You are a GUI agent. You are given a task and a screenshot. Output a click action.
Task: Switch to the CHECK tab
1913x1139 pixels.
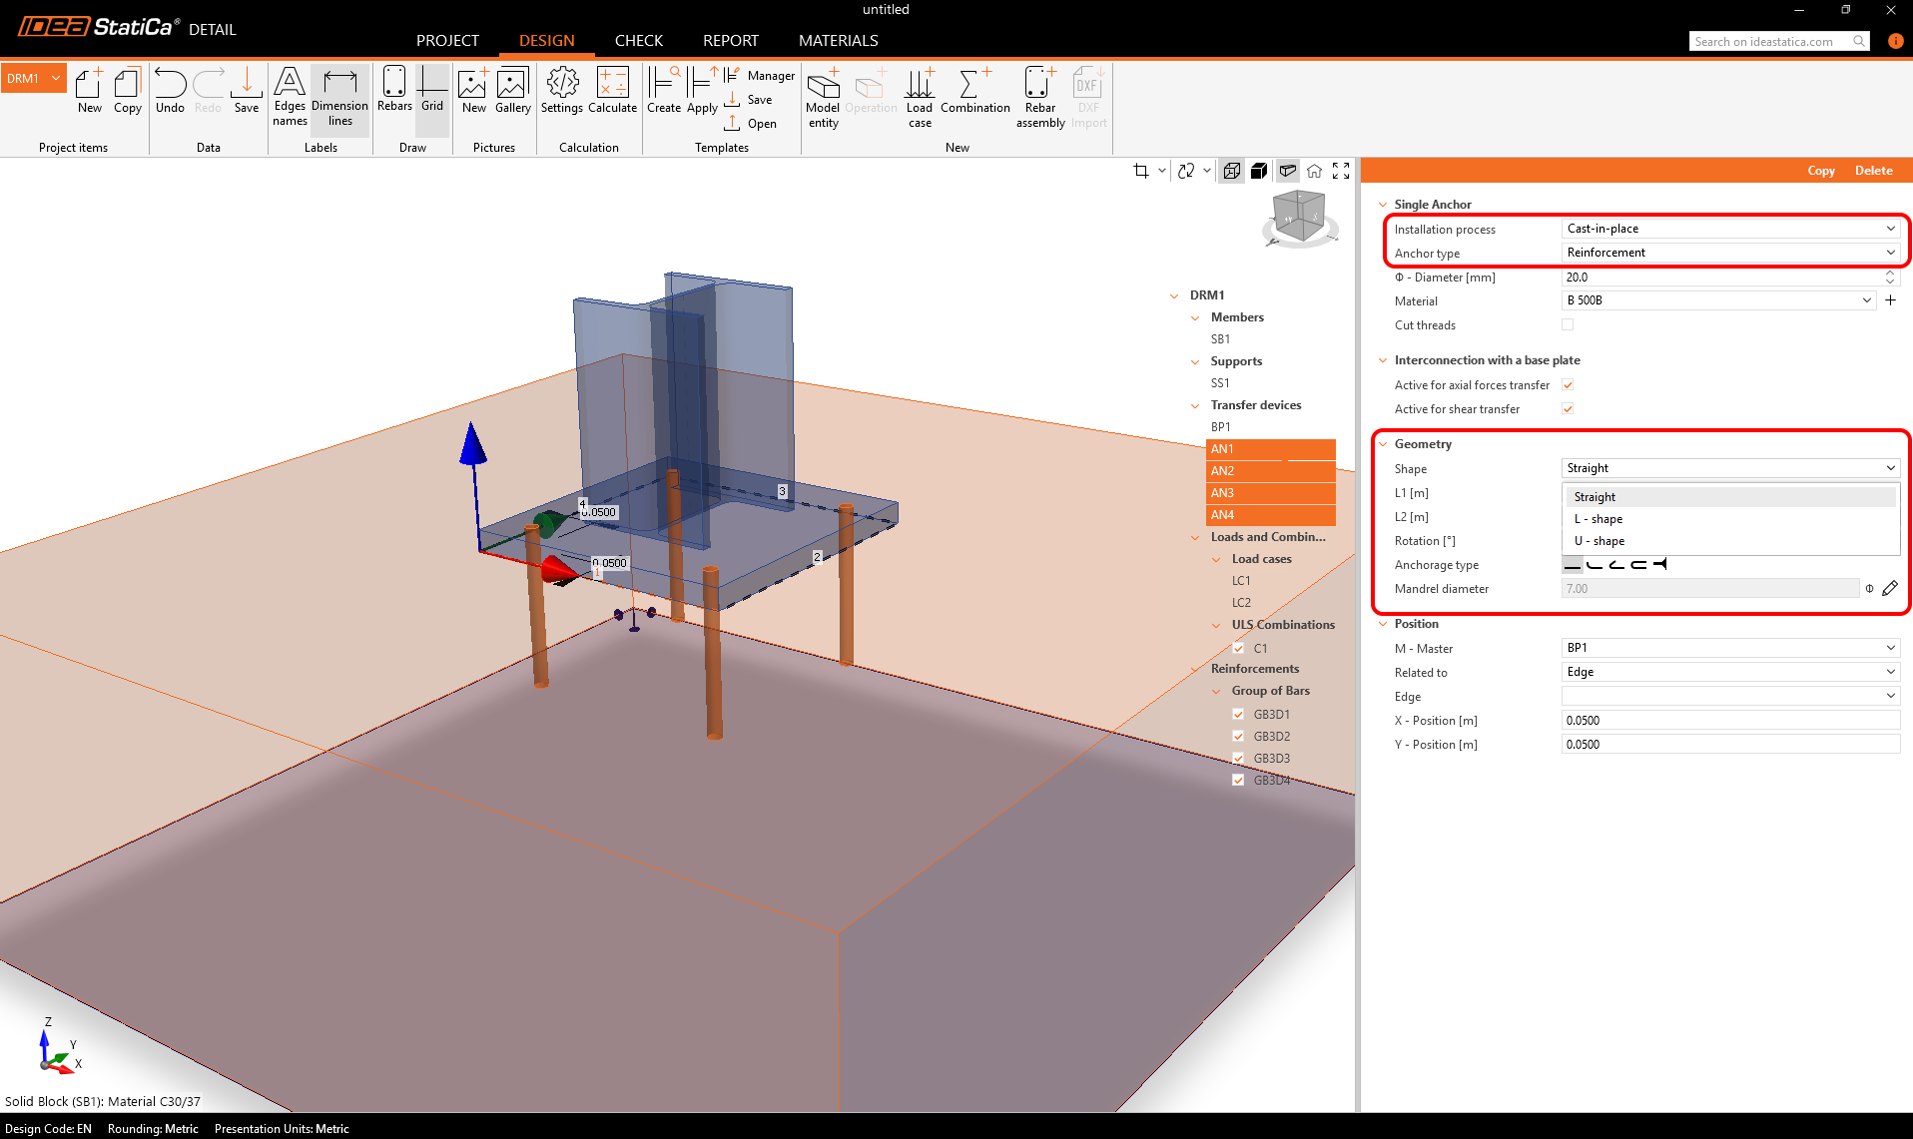click(x=638, y=41)
